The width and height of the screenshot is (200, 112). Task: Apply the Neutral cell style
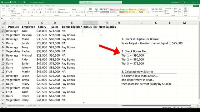pyautogui.click(x=133, y=9)
